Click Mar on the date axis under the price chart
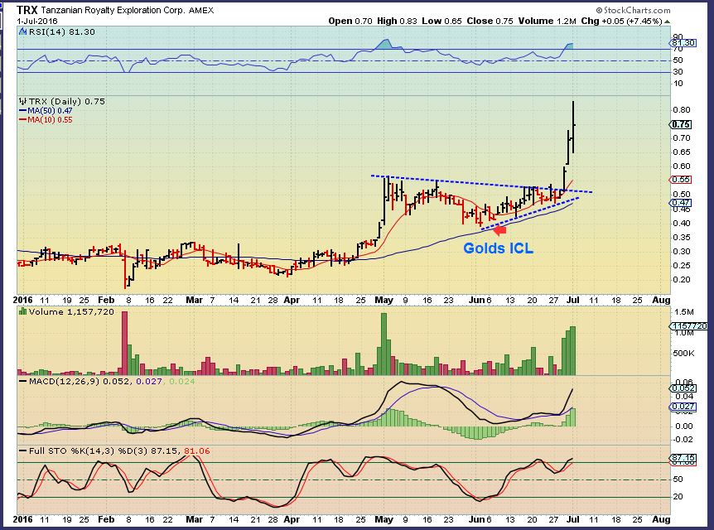Screen dimensions: 714x530 pyautogui.click(x=195, y=300)
